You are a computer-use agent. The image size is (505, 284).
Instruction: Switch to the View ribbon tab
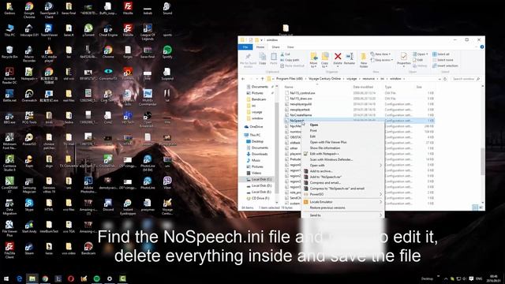coord(290,47)
